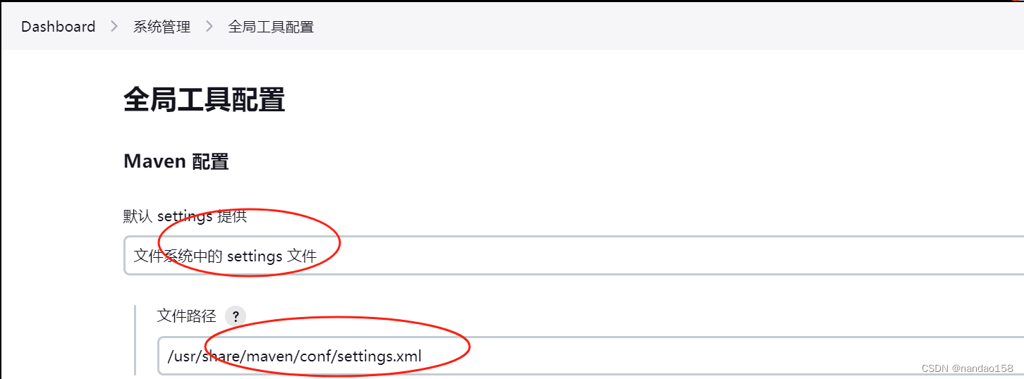Click the chevron separator after Dashboard
Screen dimensions: 1024x379
pos(114,27)
